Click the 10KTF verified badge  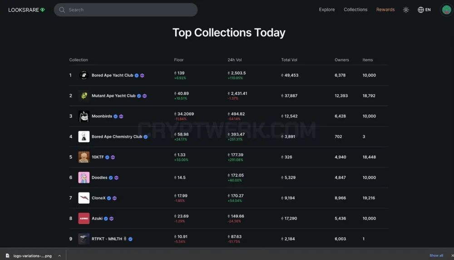(107, 158)
